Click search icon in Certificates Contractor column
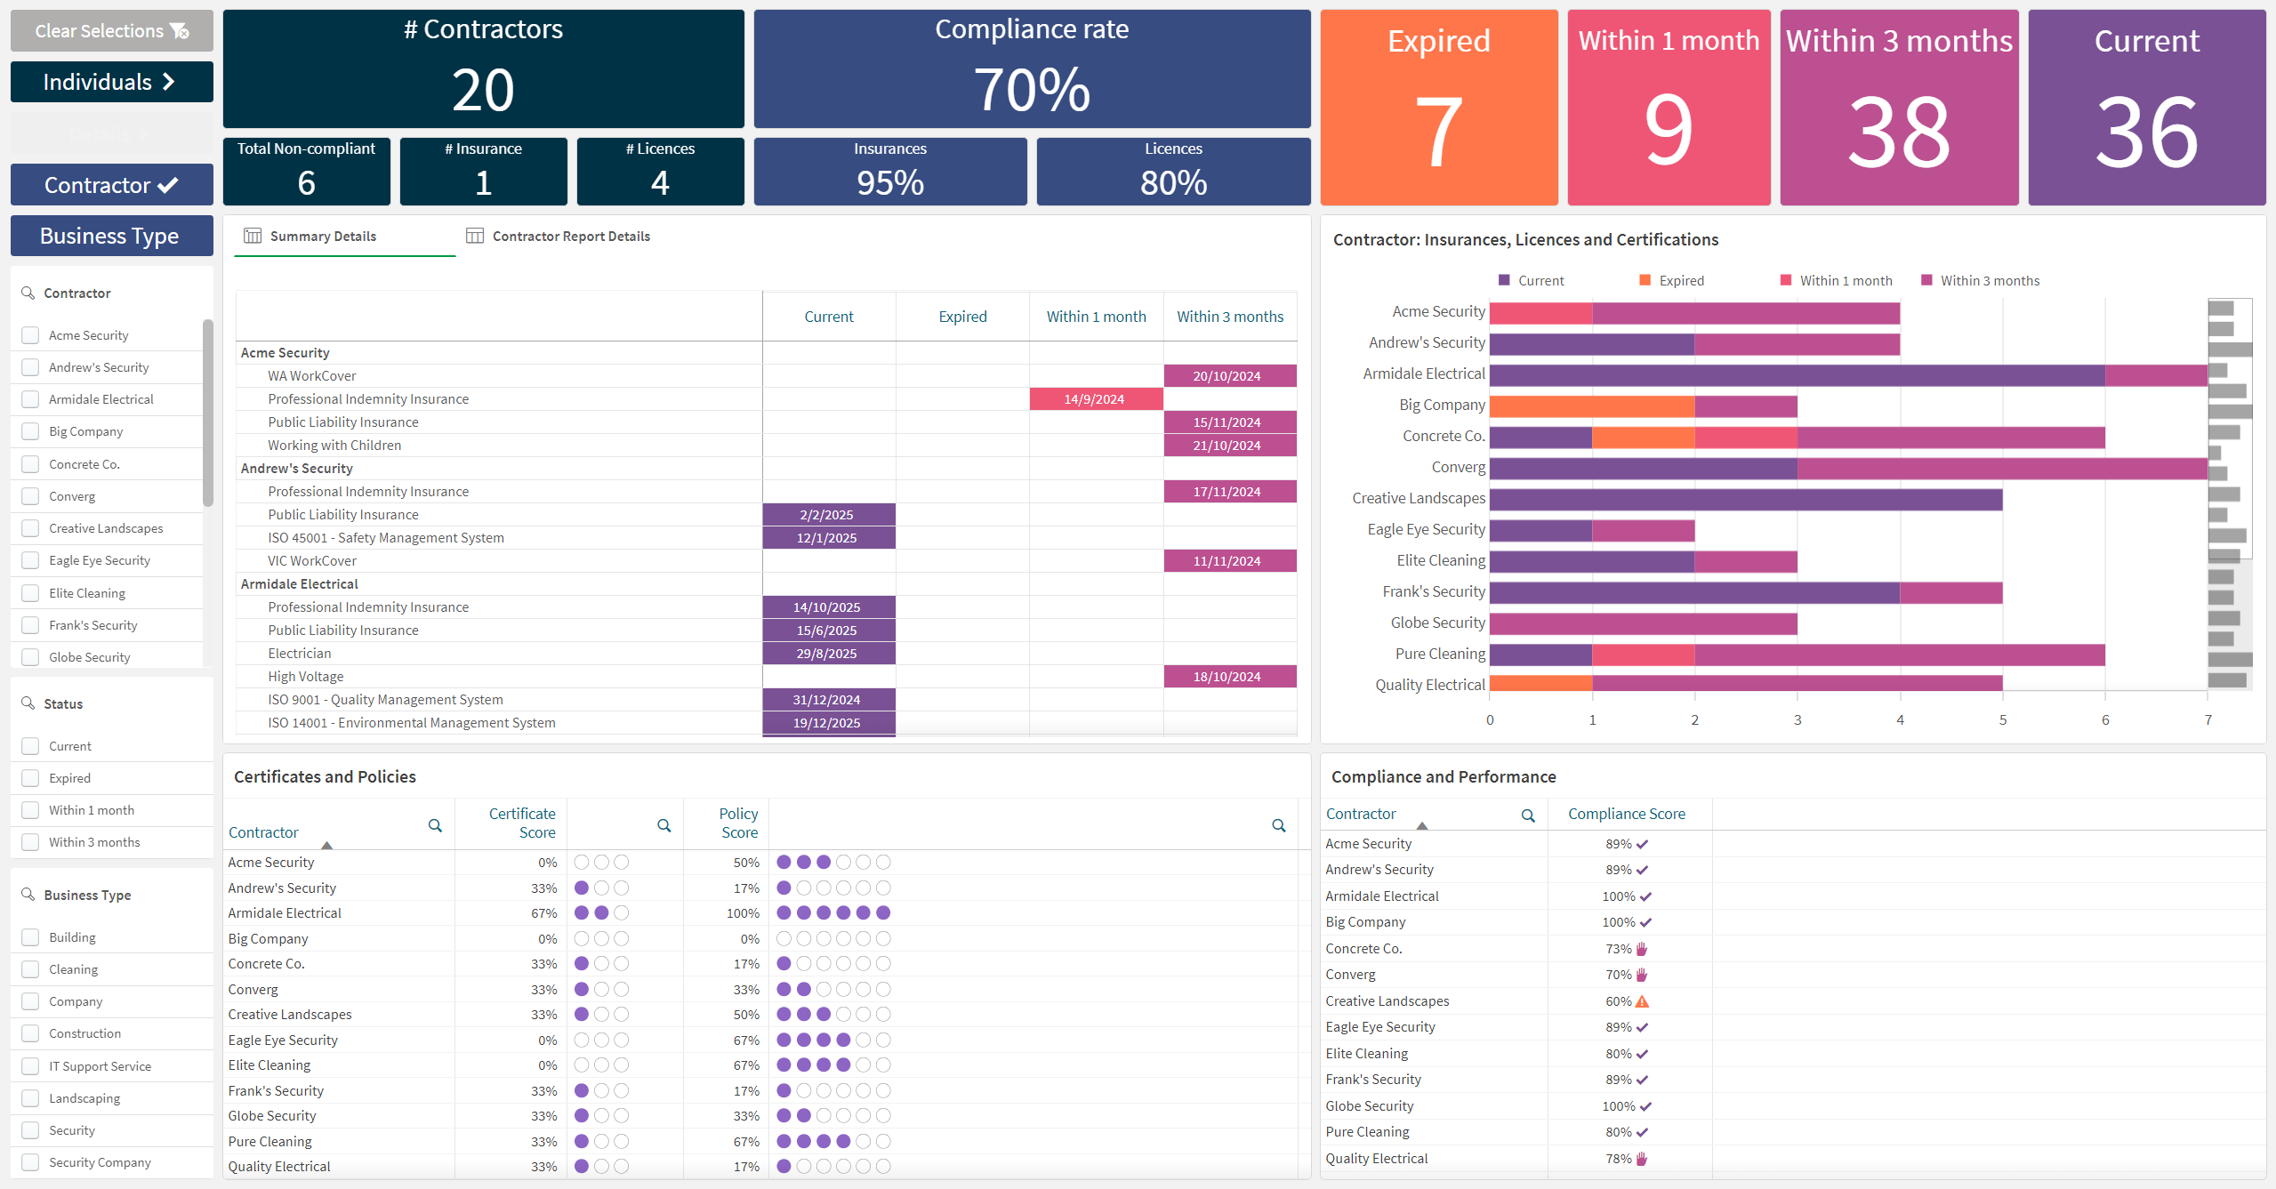This screenshot has height=1189, width=2276. coord(435,825)
